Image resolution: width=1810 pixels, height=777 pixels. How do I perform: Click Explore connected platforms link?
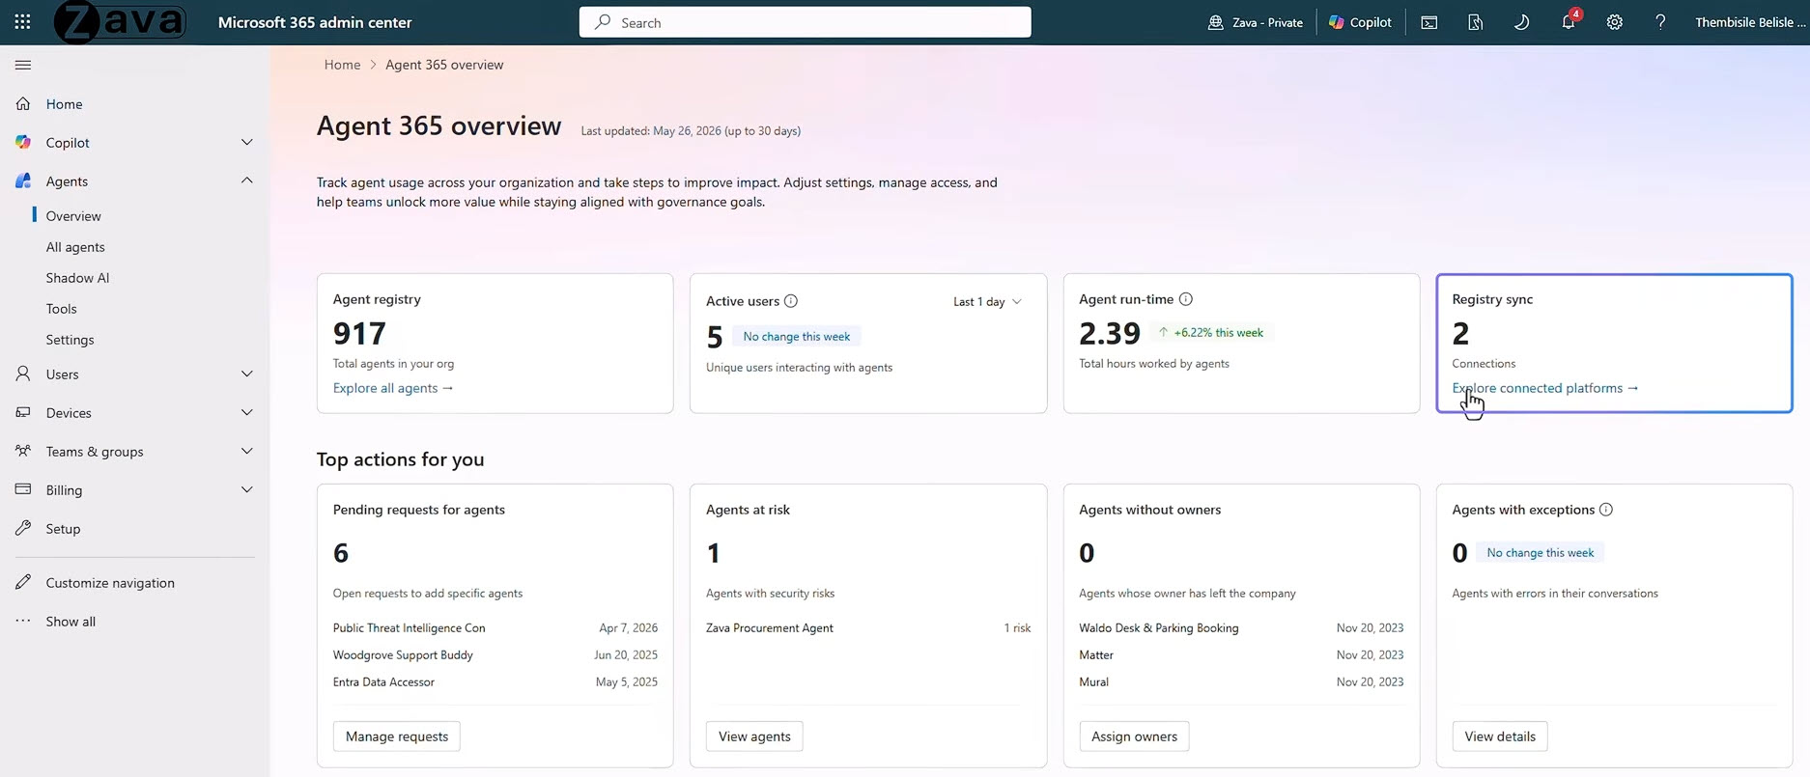click(x=1545, y=388)
